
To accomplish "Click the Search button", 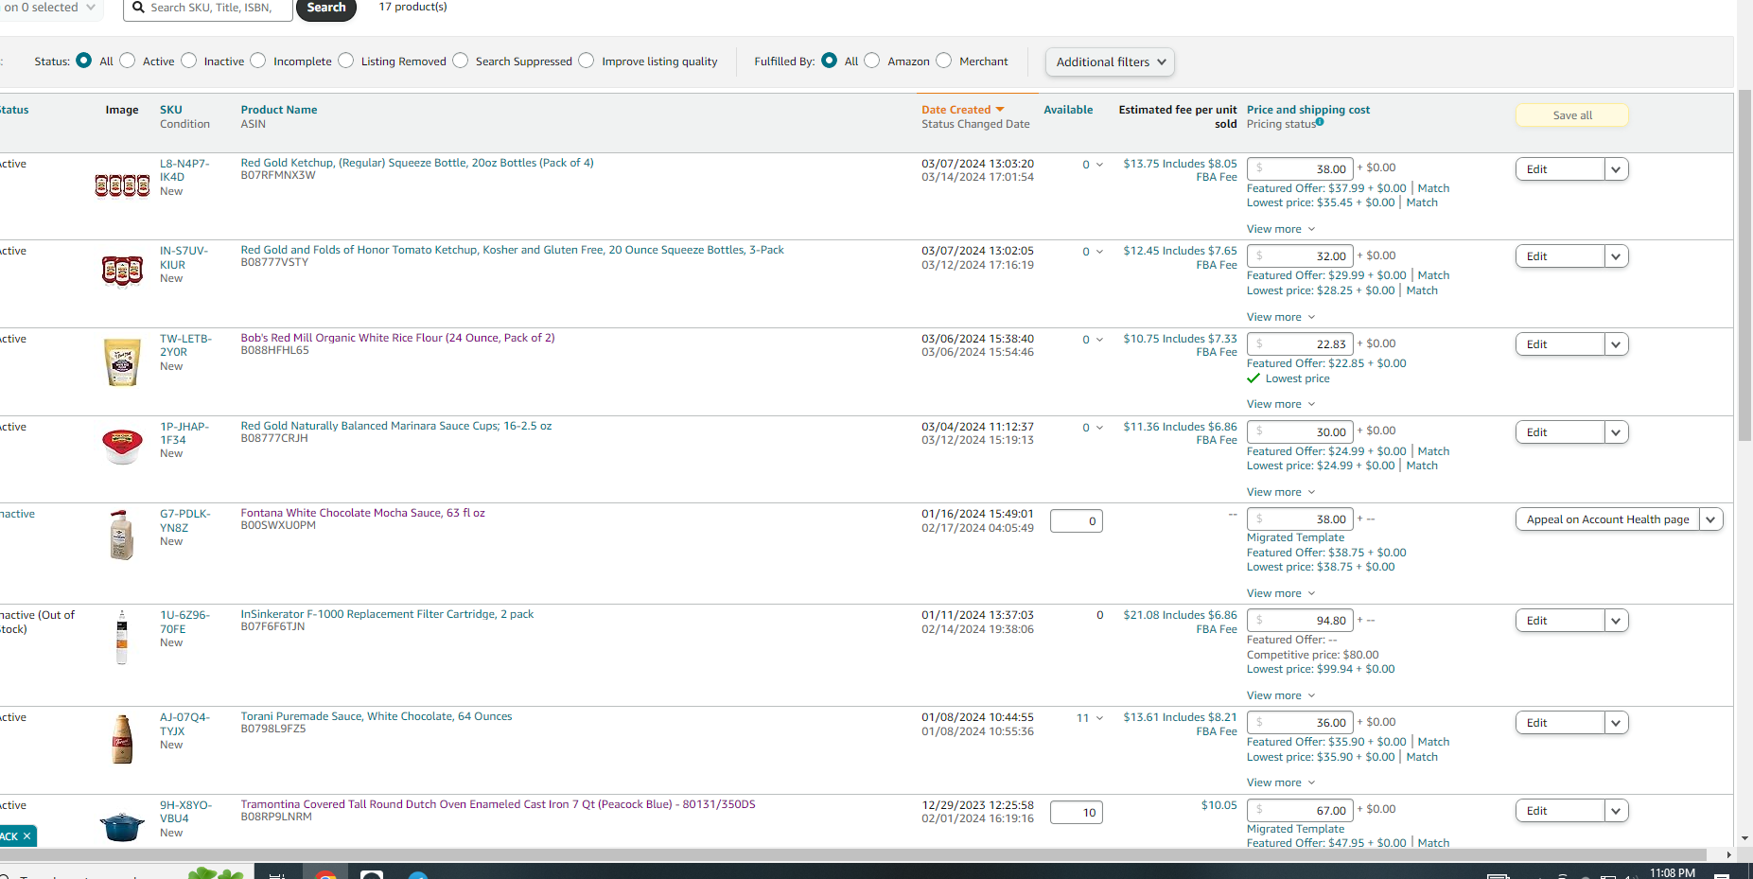I will tap(326, 8).
